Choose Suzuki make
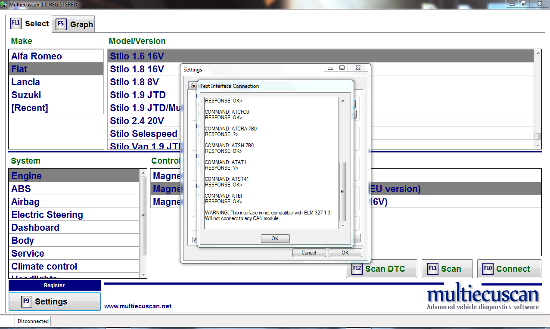Viewport: 550px width, 329px height. click(x=56, y=95)
